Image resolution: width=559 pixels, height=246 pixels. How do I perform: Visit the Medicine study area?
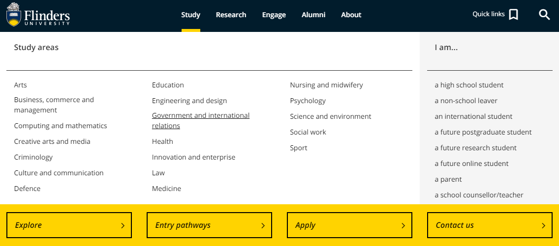tap(166, 189)
